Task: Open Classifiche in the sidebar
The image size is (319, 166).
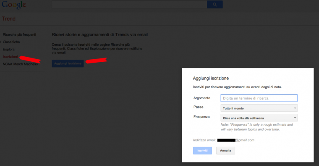Action: (x=11, y=42)
